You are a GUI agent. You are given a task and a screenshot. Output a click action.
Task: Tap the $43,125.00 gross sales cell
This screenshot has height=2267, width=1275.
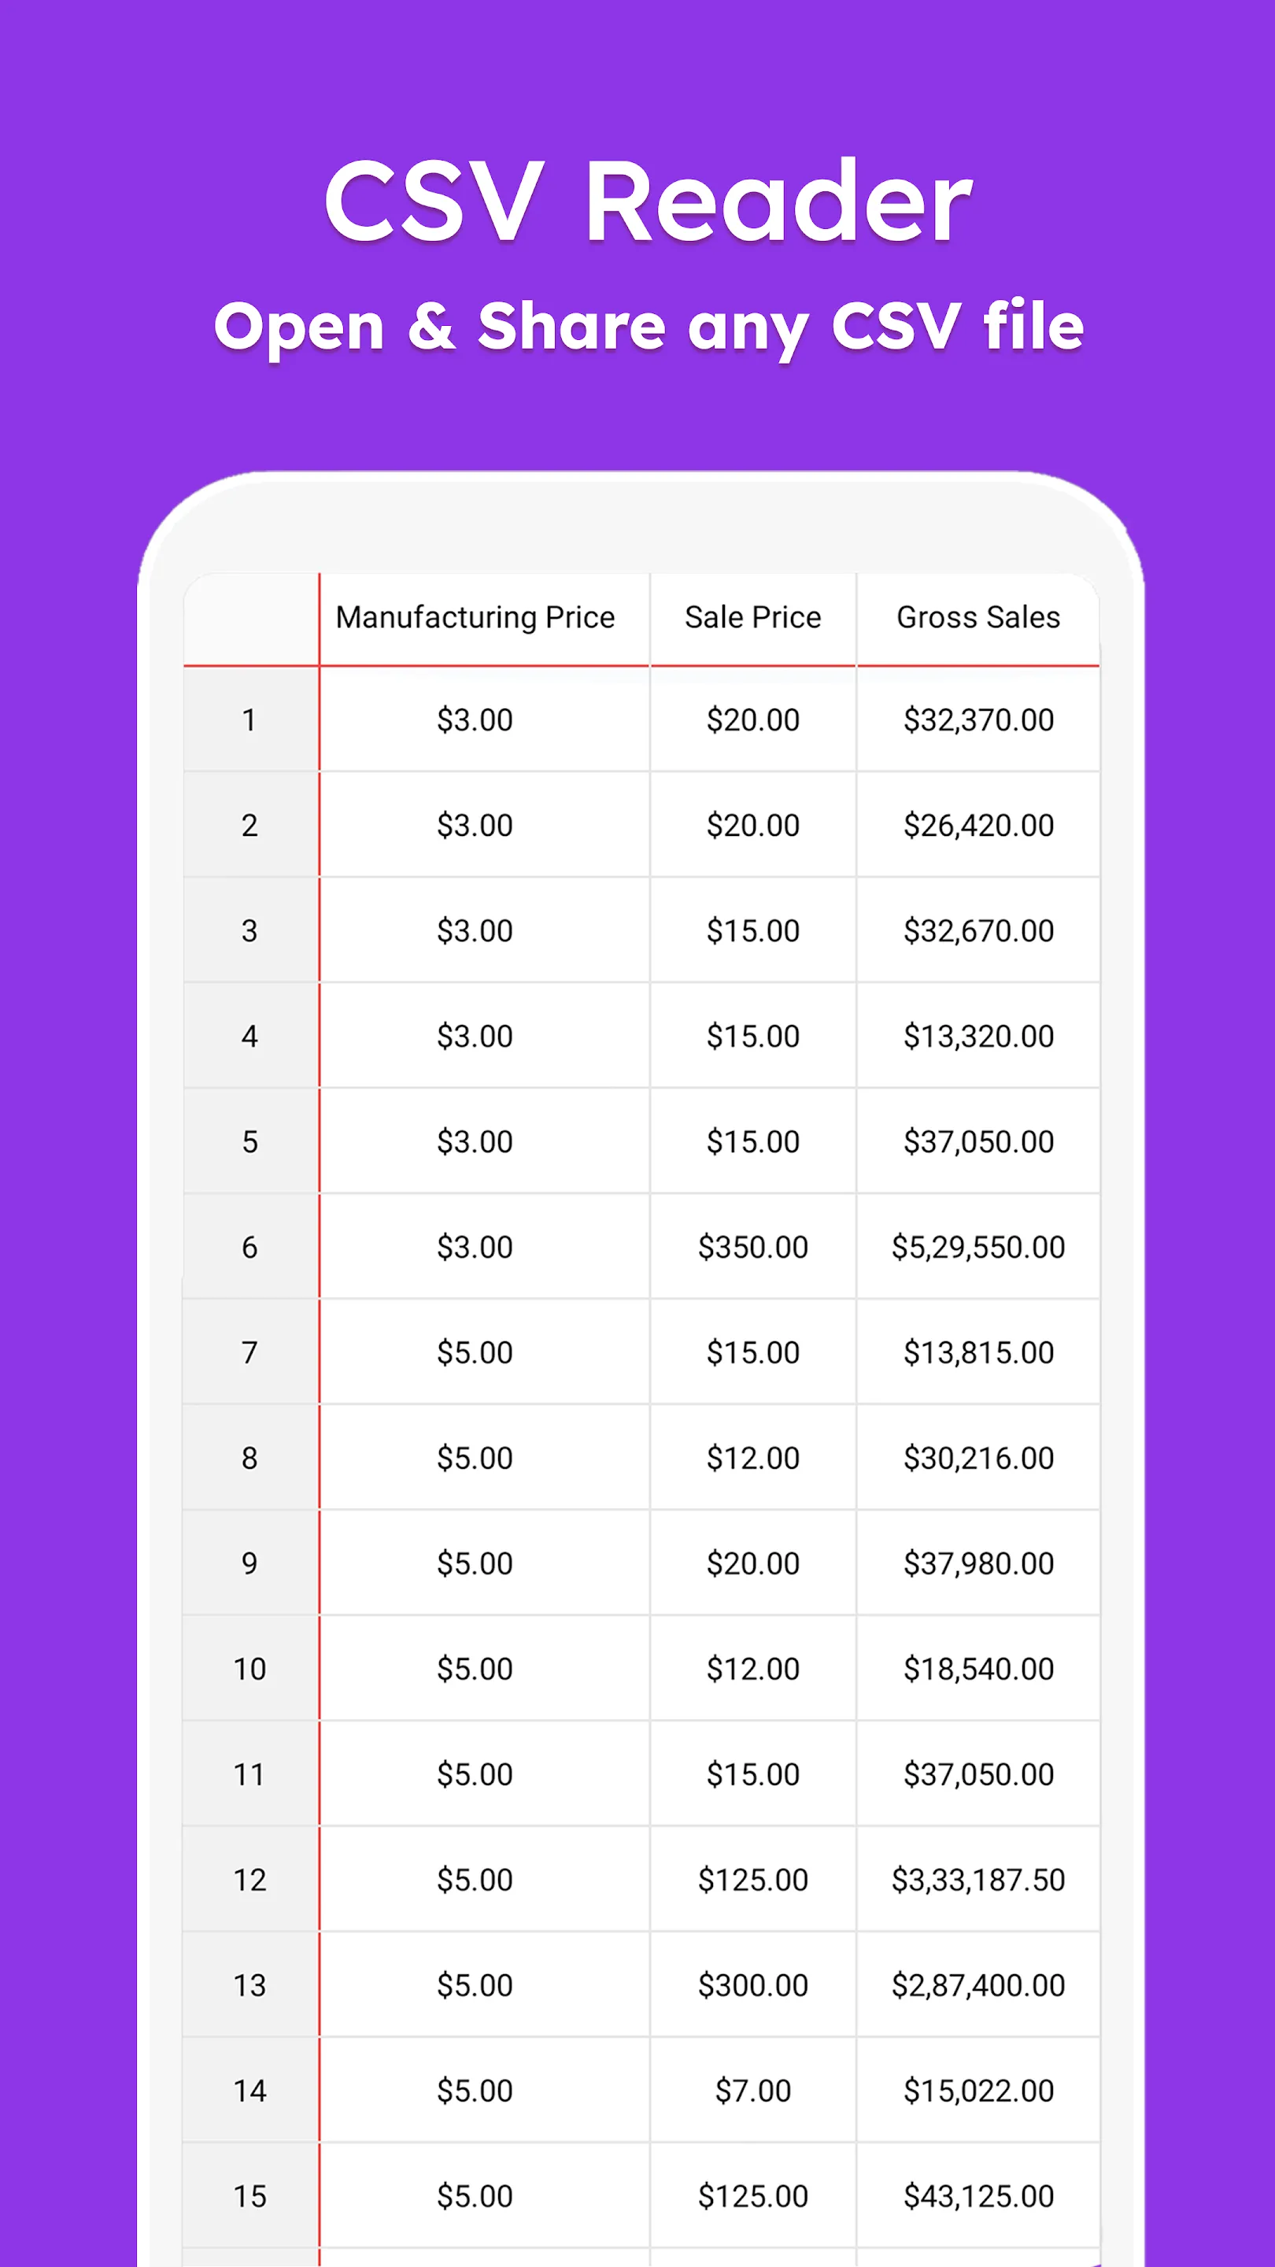pos(978,2195)
